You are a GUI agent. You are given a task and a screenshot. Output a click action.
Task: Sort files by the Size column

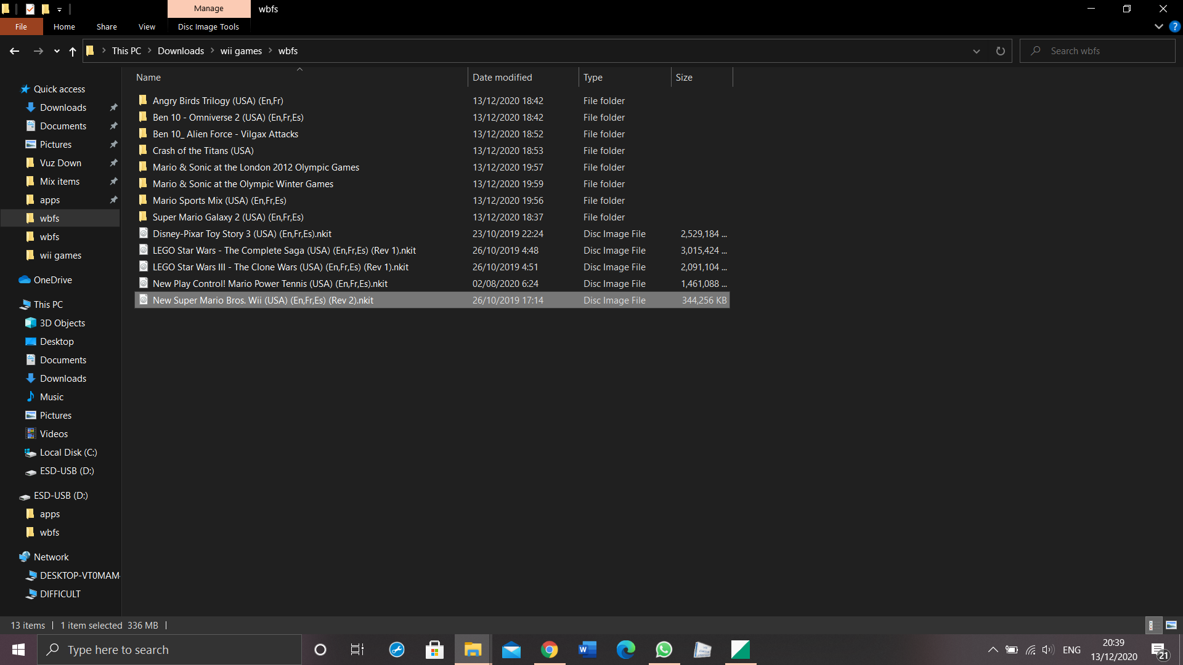[702, 77]
